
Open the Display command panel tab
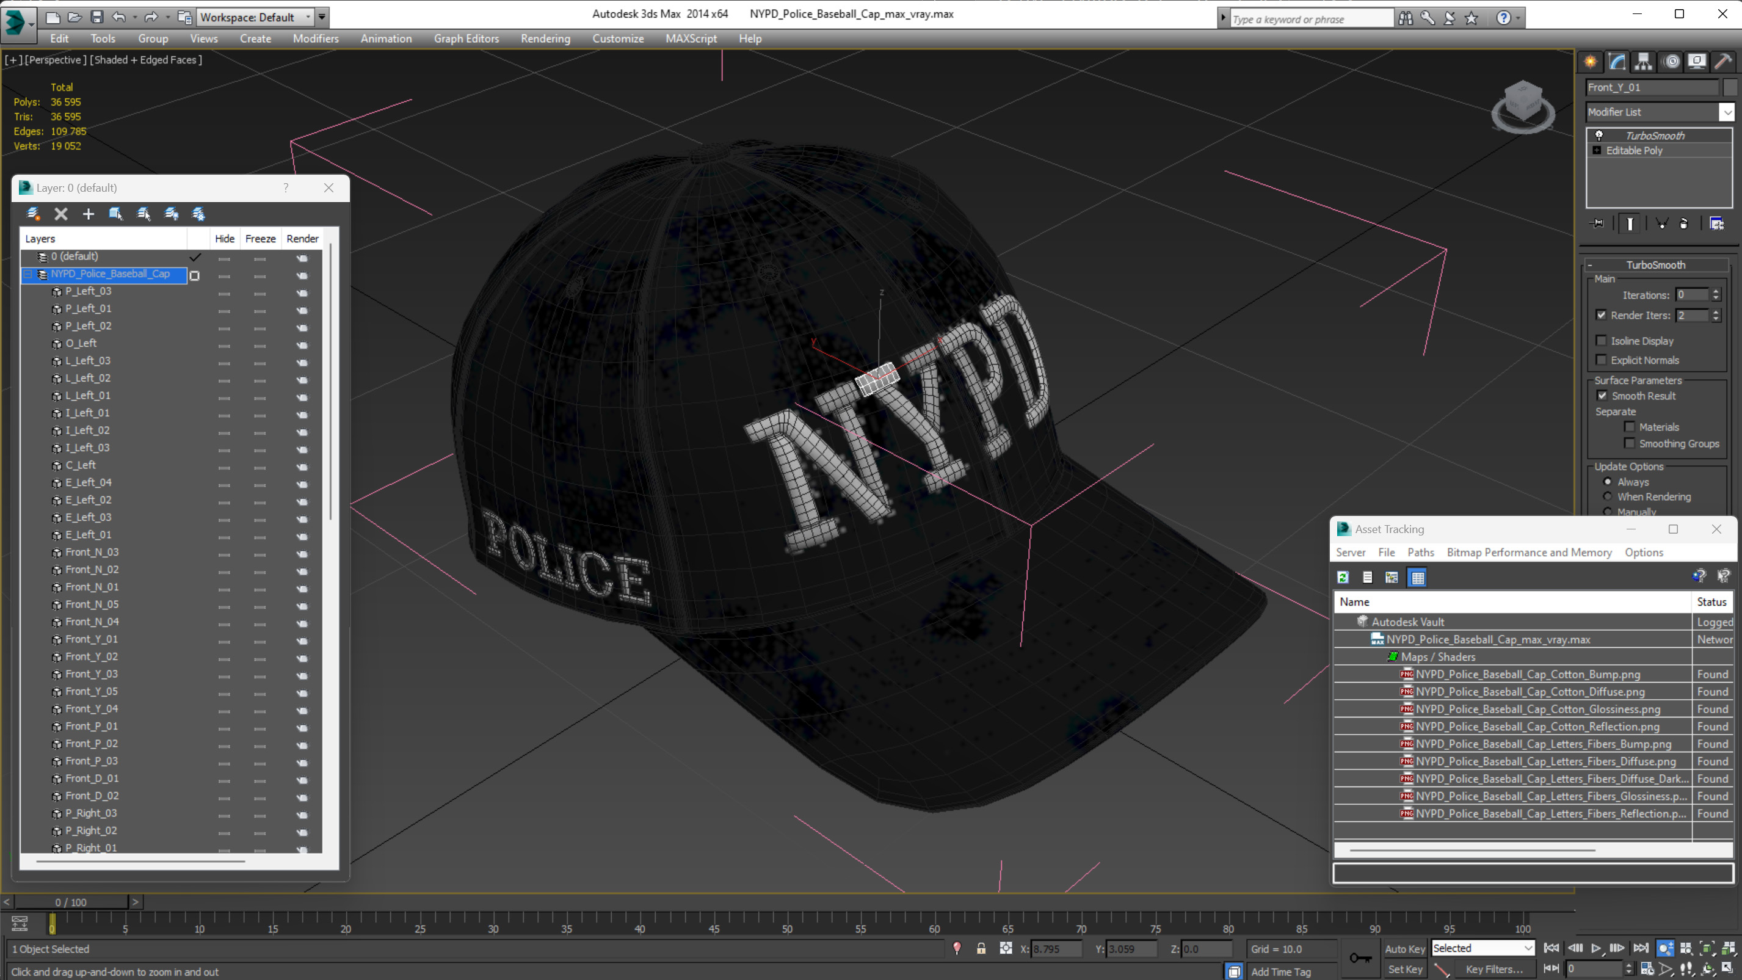click(x=1697, y=62)
